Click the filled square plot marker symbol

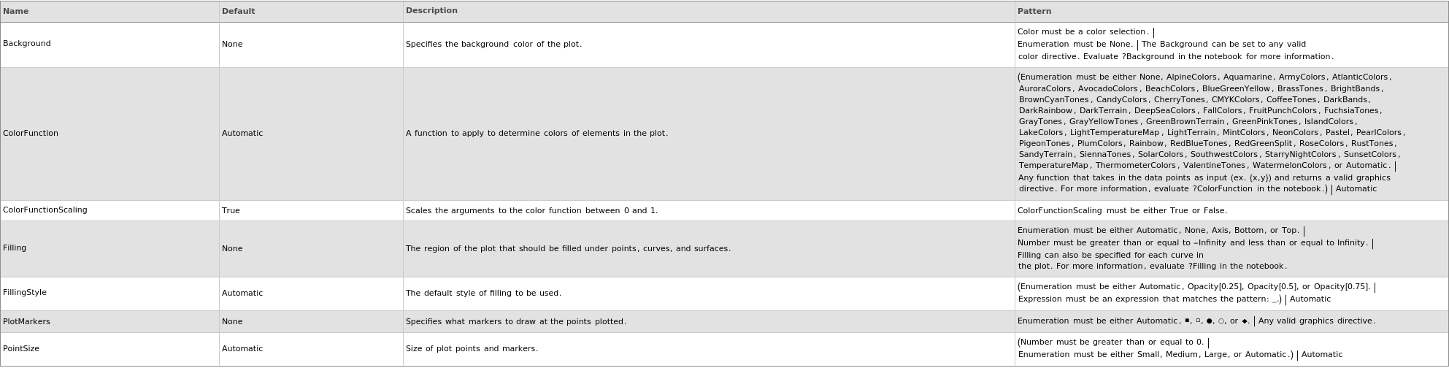pyautogui.click(x=1188, y=321)
